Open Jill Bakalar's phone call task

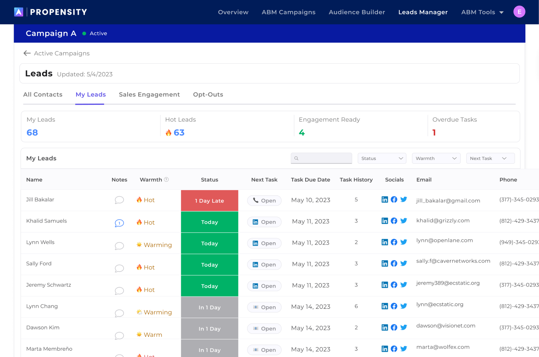pos(264,200)
